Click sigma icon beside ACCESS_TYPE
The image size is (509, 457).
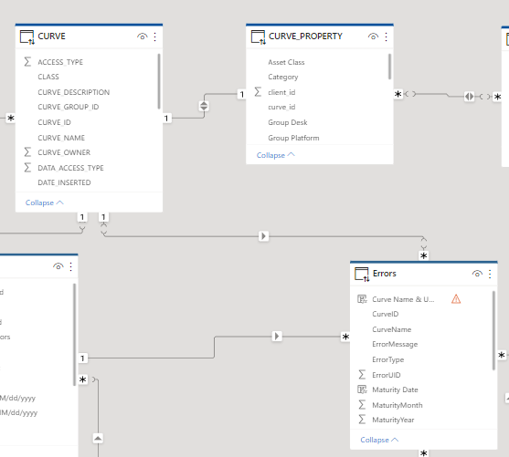click(x=27, y=62)
